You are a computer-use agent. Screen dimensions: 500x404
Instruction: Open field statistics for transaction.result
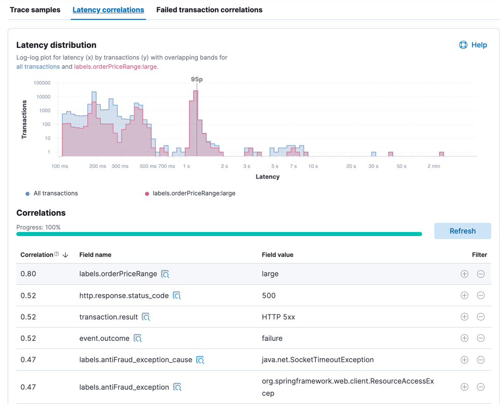[146, 316]
